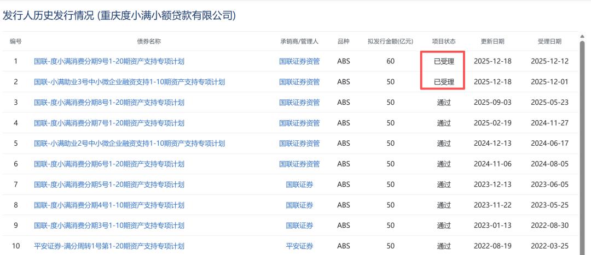
Task: Open 国联-度小满消费分期7号1-20期 bond link
Action: point(109,123)
